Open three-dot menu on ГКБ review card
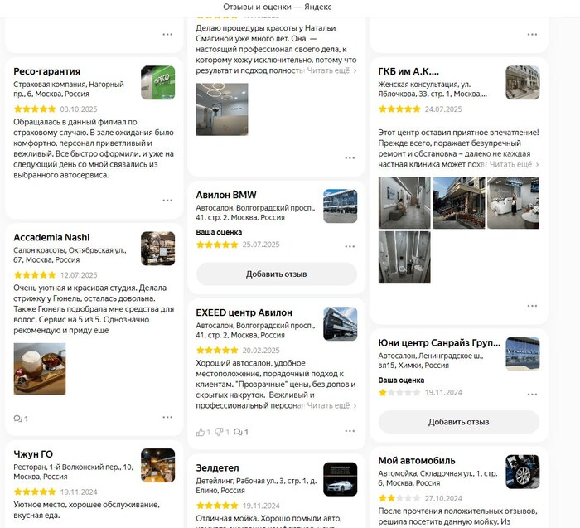This screenshot has height=528, width=580. coord(532,306)
